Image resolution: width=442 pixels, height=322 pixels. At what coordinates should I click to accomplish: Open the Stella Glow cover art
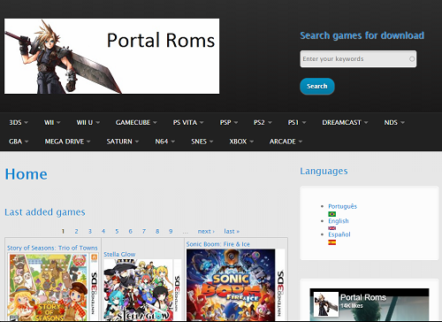142,290
